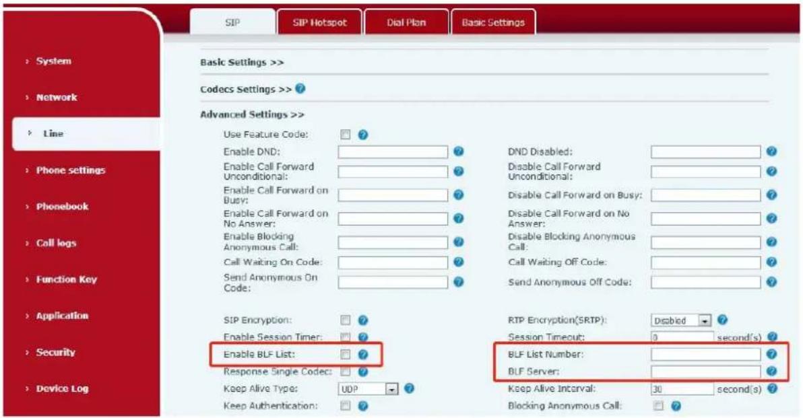The width and height of the screenshot is (803, 418).
Task: Toggle the Response Single Codec checkbox
Action: [346, 372]
